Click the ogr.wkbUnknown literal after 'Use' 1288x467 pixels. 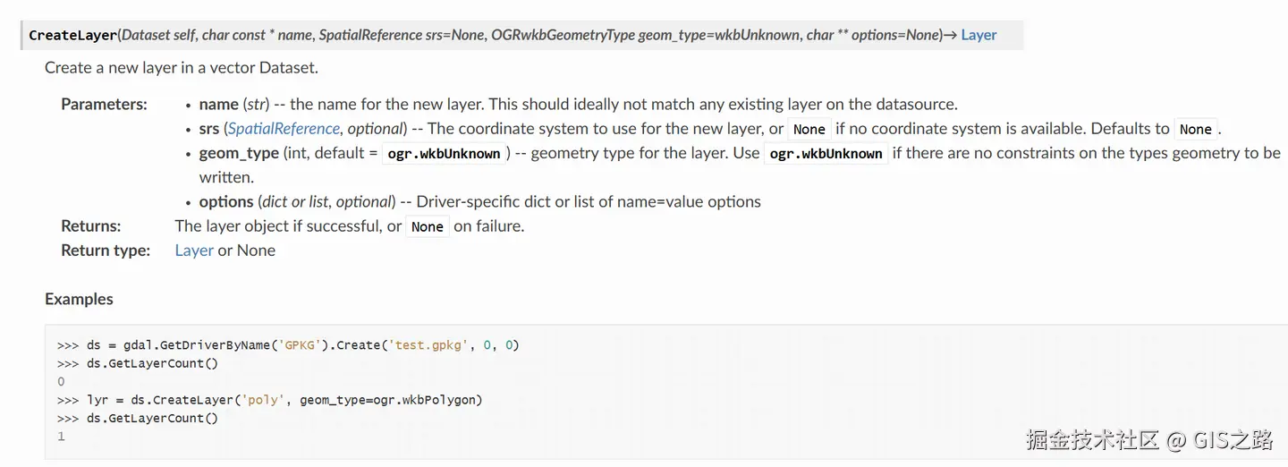point(826,154)
